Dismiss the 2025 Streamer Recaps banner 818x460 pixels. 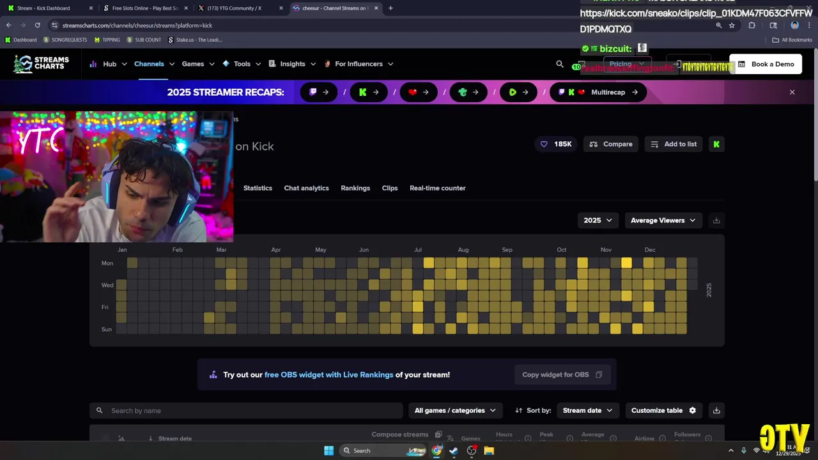pos(792,92)
